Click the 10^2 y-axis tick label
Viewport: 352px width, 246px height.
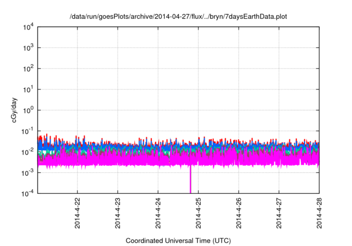pyautogui.click(x=28, y=69)
